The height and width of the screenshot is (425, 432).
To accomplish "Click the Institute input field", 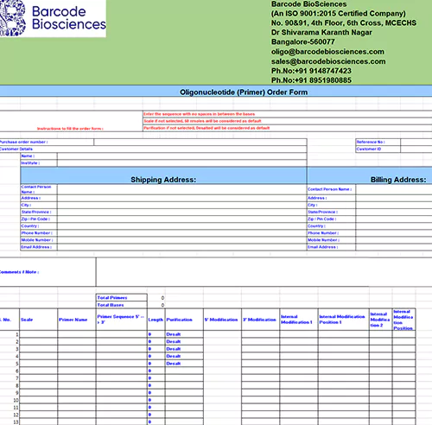I will pyautogui.click(x=182, y=163).
